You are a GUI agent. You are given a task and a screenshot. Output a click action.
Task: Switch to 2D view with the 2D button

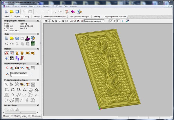46,21
